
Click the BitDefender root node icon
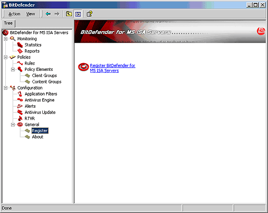[x=5, y=33]
